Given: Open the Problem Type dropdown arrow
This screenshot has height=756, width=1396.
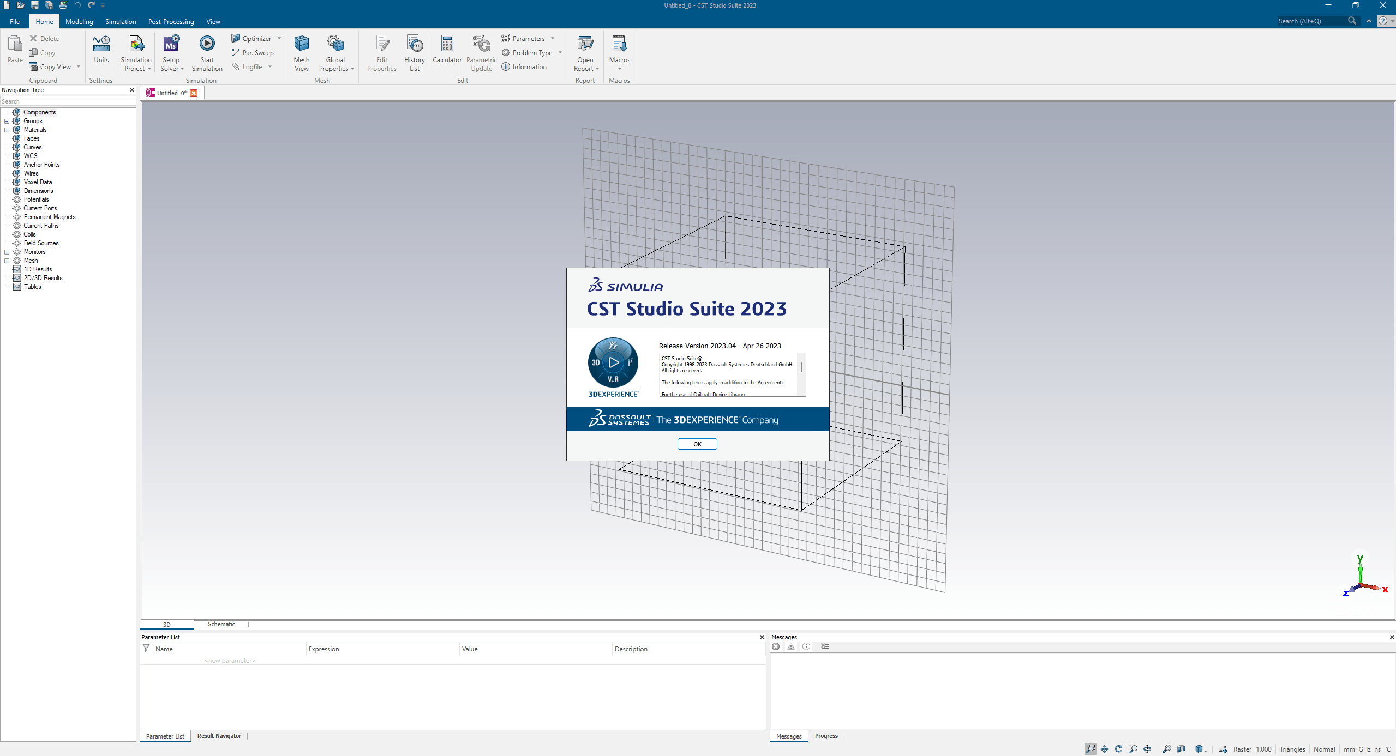Looking at the screenshot, I should pyautogui.click(x=560, y=53).
